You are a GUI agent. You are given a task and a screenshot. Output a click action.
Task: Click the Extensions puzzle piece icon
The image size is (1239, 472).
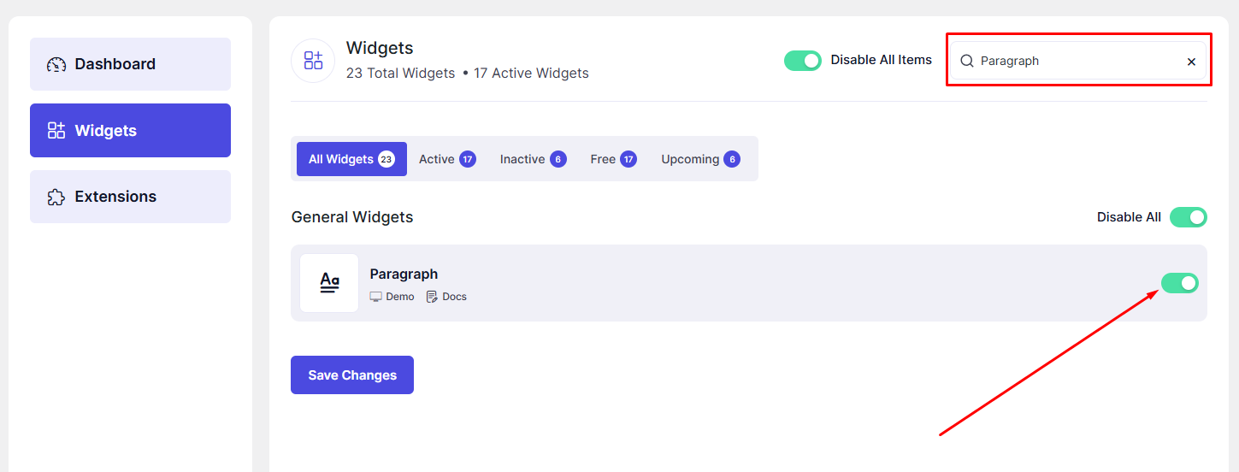pos(56,197)
